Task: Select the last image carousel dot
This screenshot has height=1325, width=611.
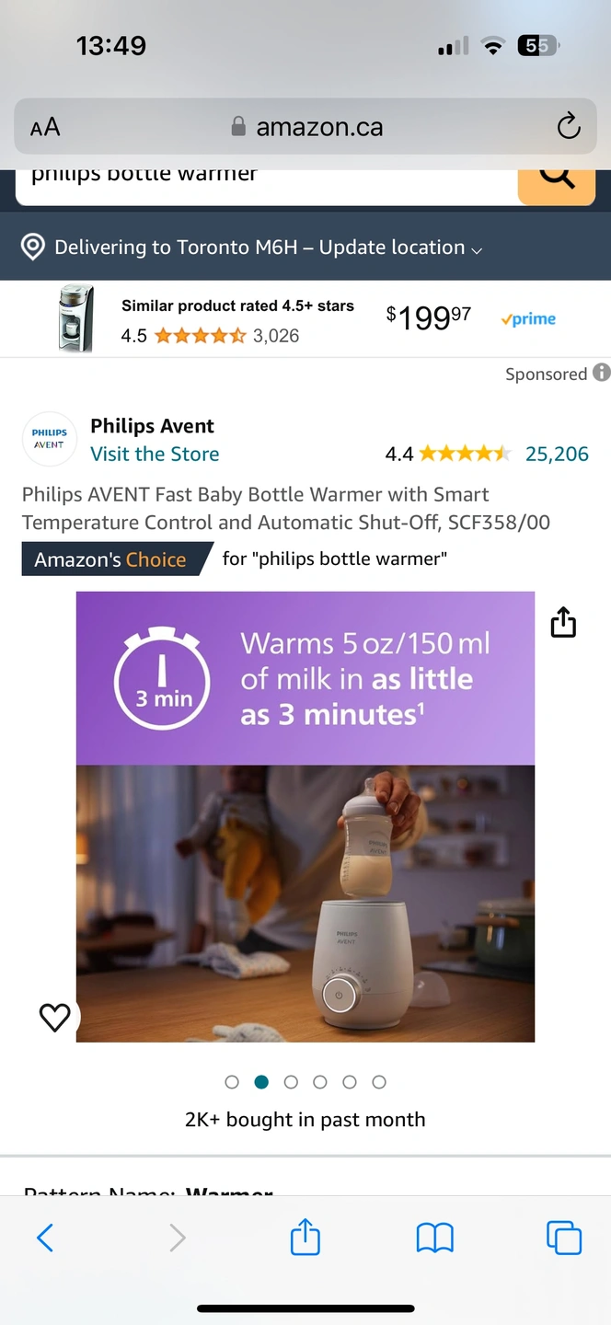Action: 379,1082
